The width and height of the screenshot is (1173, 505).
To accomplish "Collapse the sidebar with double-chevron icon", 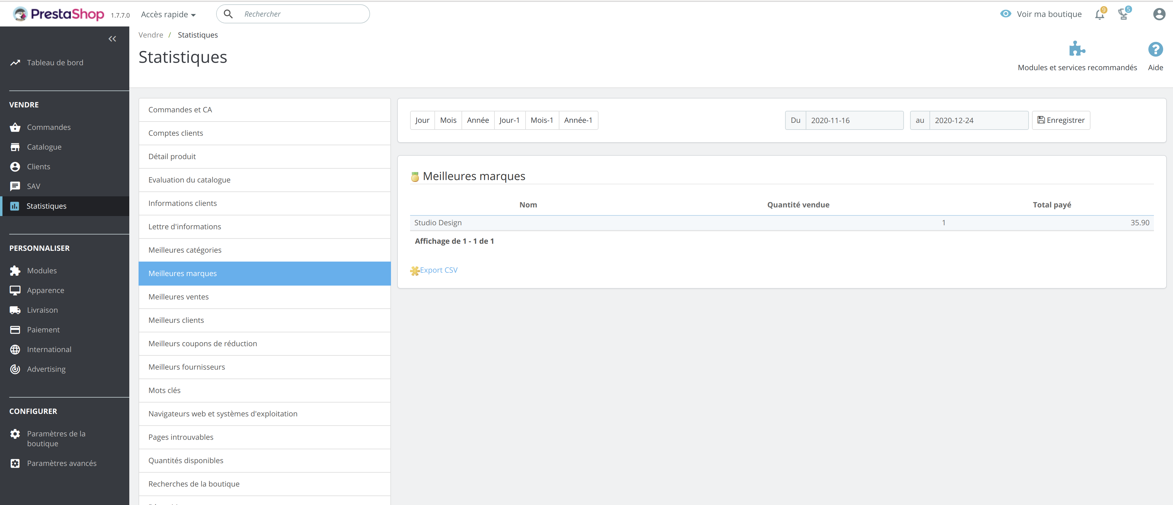I will (112, 39).
